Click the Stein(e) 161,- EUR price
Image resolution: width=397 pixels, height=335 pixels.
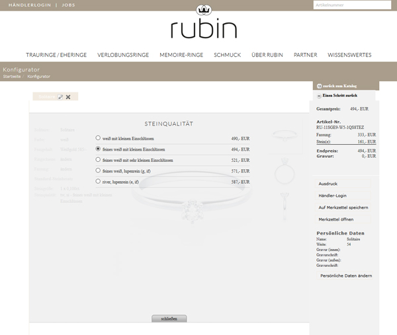tap(367, 142)
